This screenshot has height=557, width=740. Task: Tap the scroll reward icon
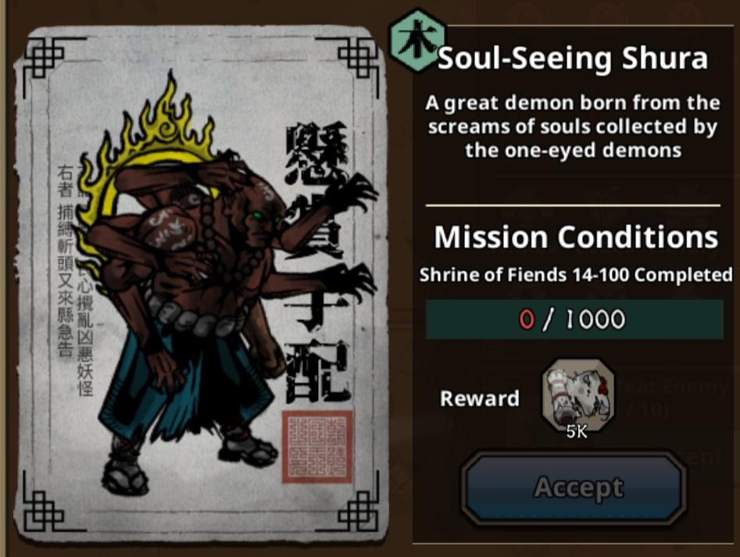click(x=577, y=394)
